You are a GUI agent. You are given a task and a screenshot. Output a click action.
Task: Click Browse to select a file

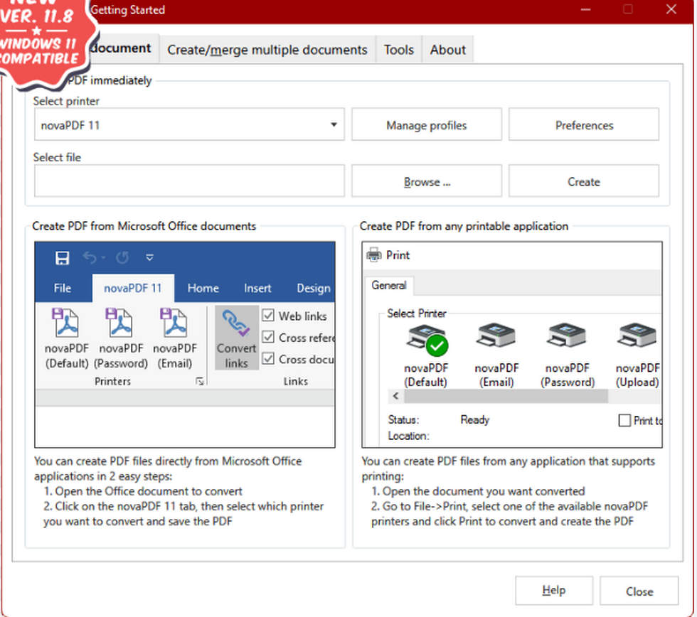[427, 181]
